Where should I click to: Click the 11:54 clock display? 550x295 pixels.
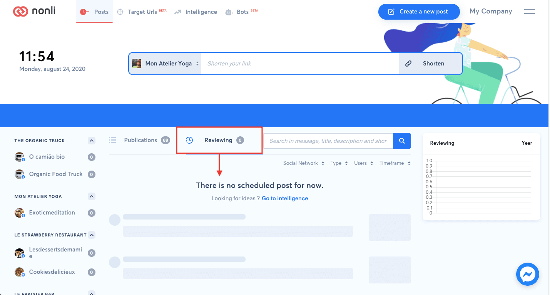click(x=37, y=57)
